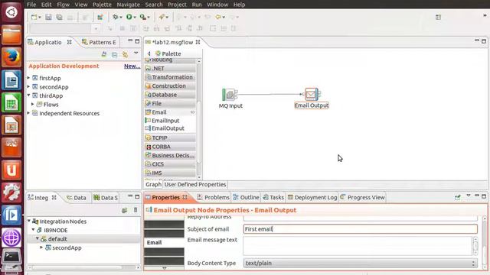Open the Navigate menu

(128, 5)
